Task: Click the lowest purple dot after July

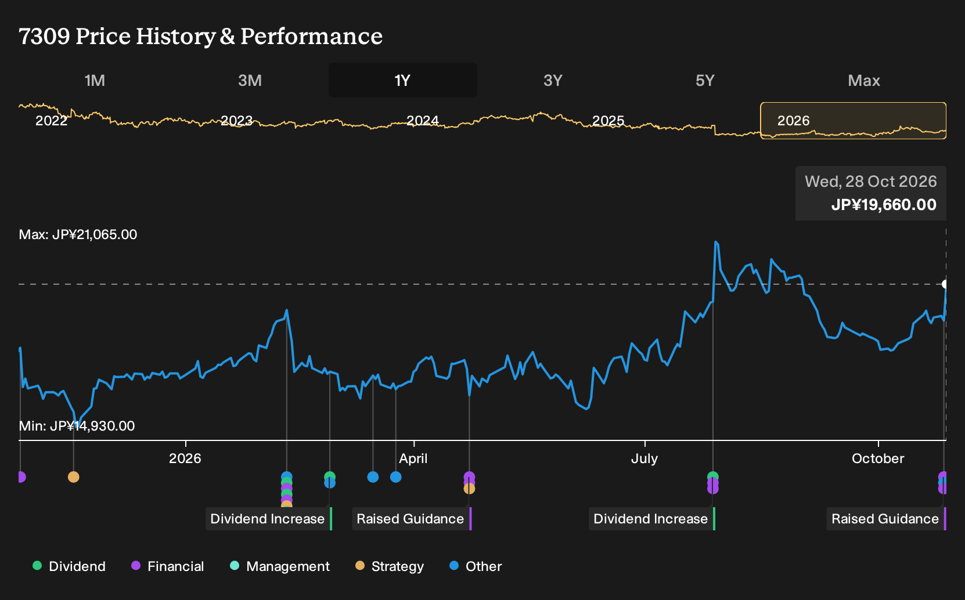Action: point(713,489)
